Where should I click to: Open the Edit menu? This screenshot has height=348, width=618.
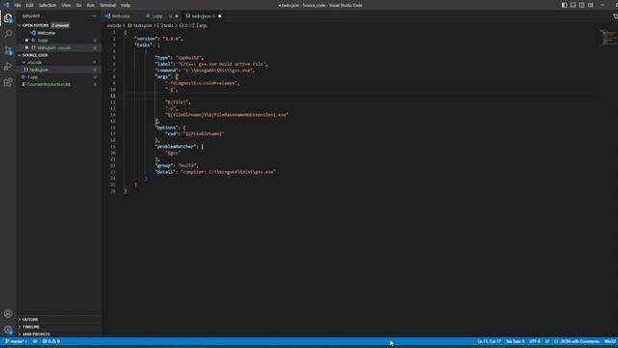[30, 5]
